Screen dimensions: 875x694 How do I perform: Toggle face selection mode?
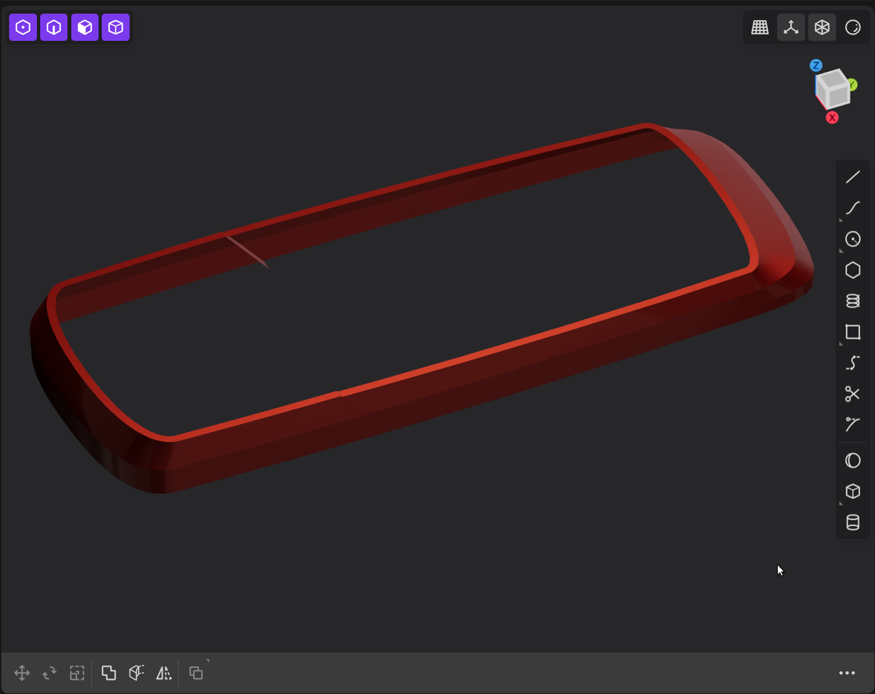click(85, 27)
